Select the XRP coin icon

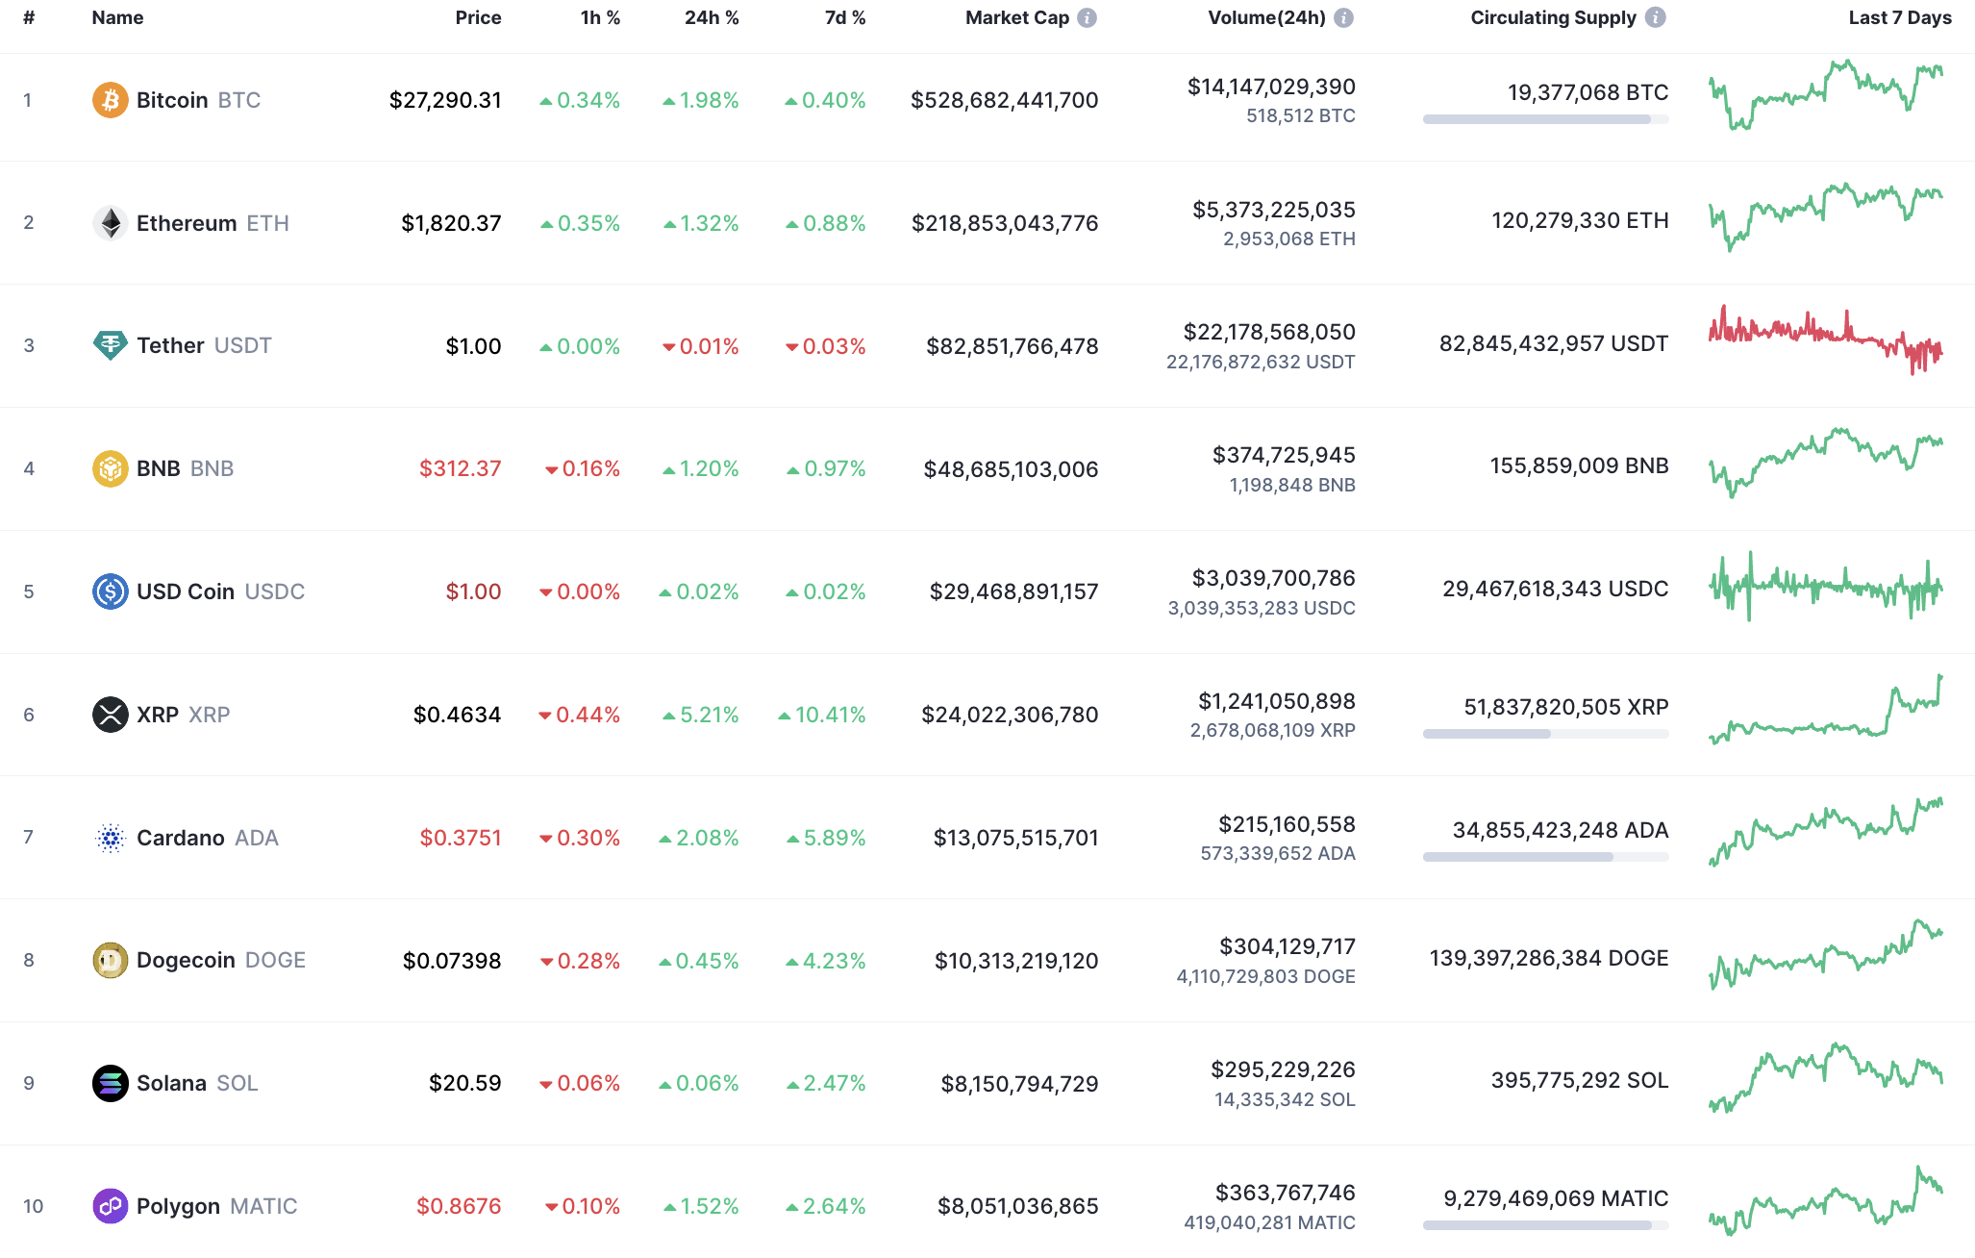point(111,715)
